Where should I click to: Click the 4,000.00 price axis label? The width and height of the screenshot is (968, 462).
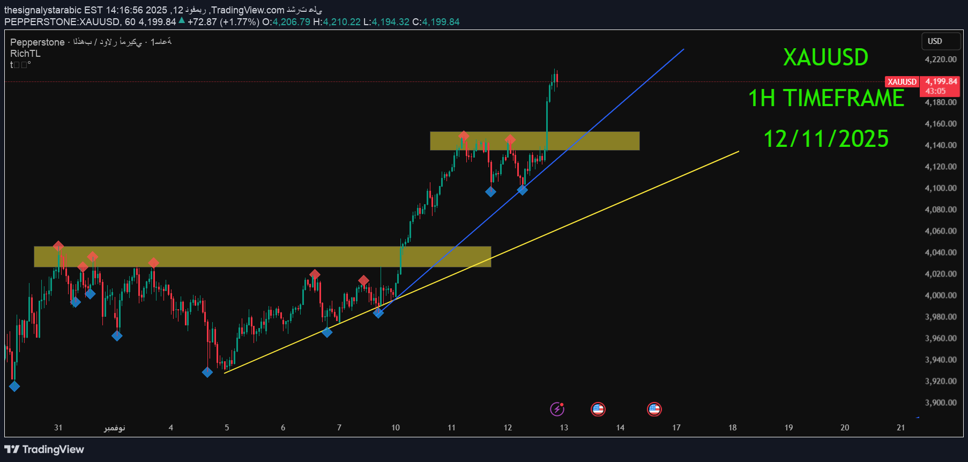click(941, 295)
